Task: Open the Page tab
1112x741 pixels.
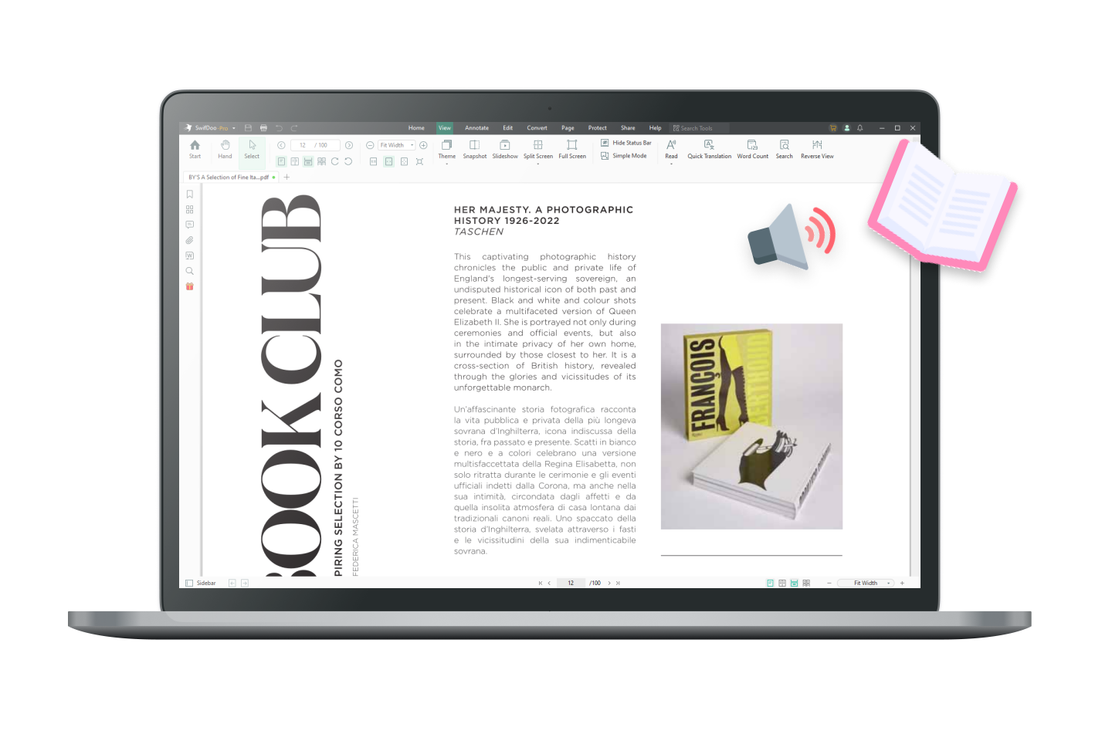Action: 568,128
